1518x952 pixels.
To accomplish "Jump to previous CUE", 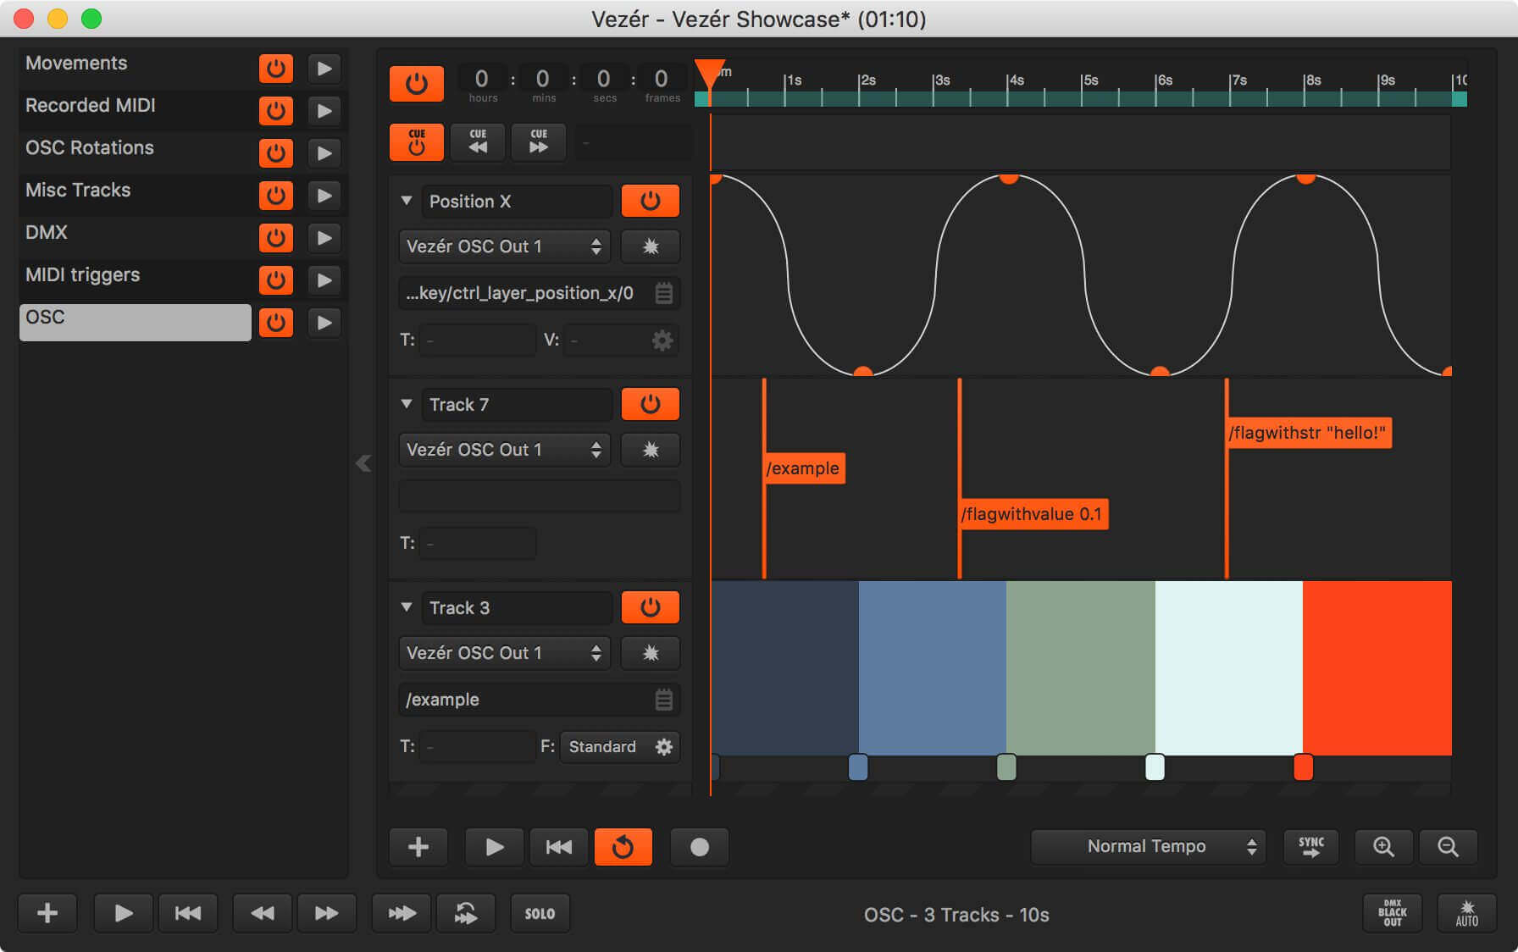I will (x=478, y=141).
